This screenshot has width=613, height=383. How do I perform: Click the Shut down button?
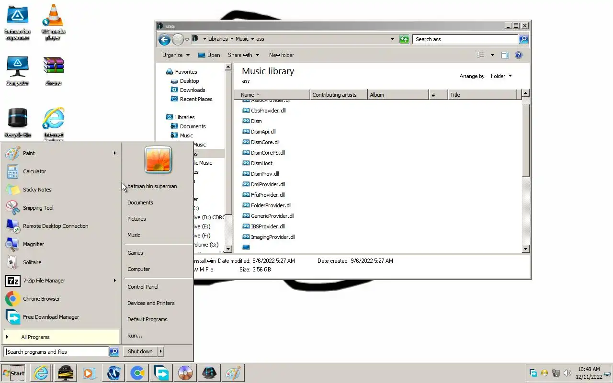[x=140, y=351]
